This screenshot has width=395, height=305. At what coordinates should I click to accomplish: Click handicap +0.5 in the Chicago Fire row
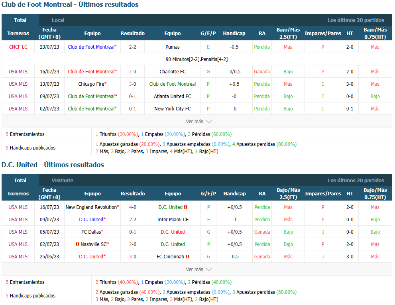(234, 84)
